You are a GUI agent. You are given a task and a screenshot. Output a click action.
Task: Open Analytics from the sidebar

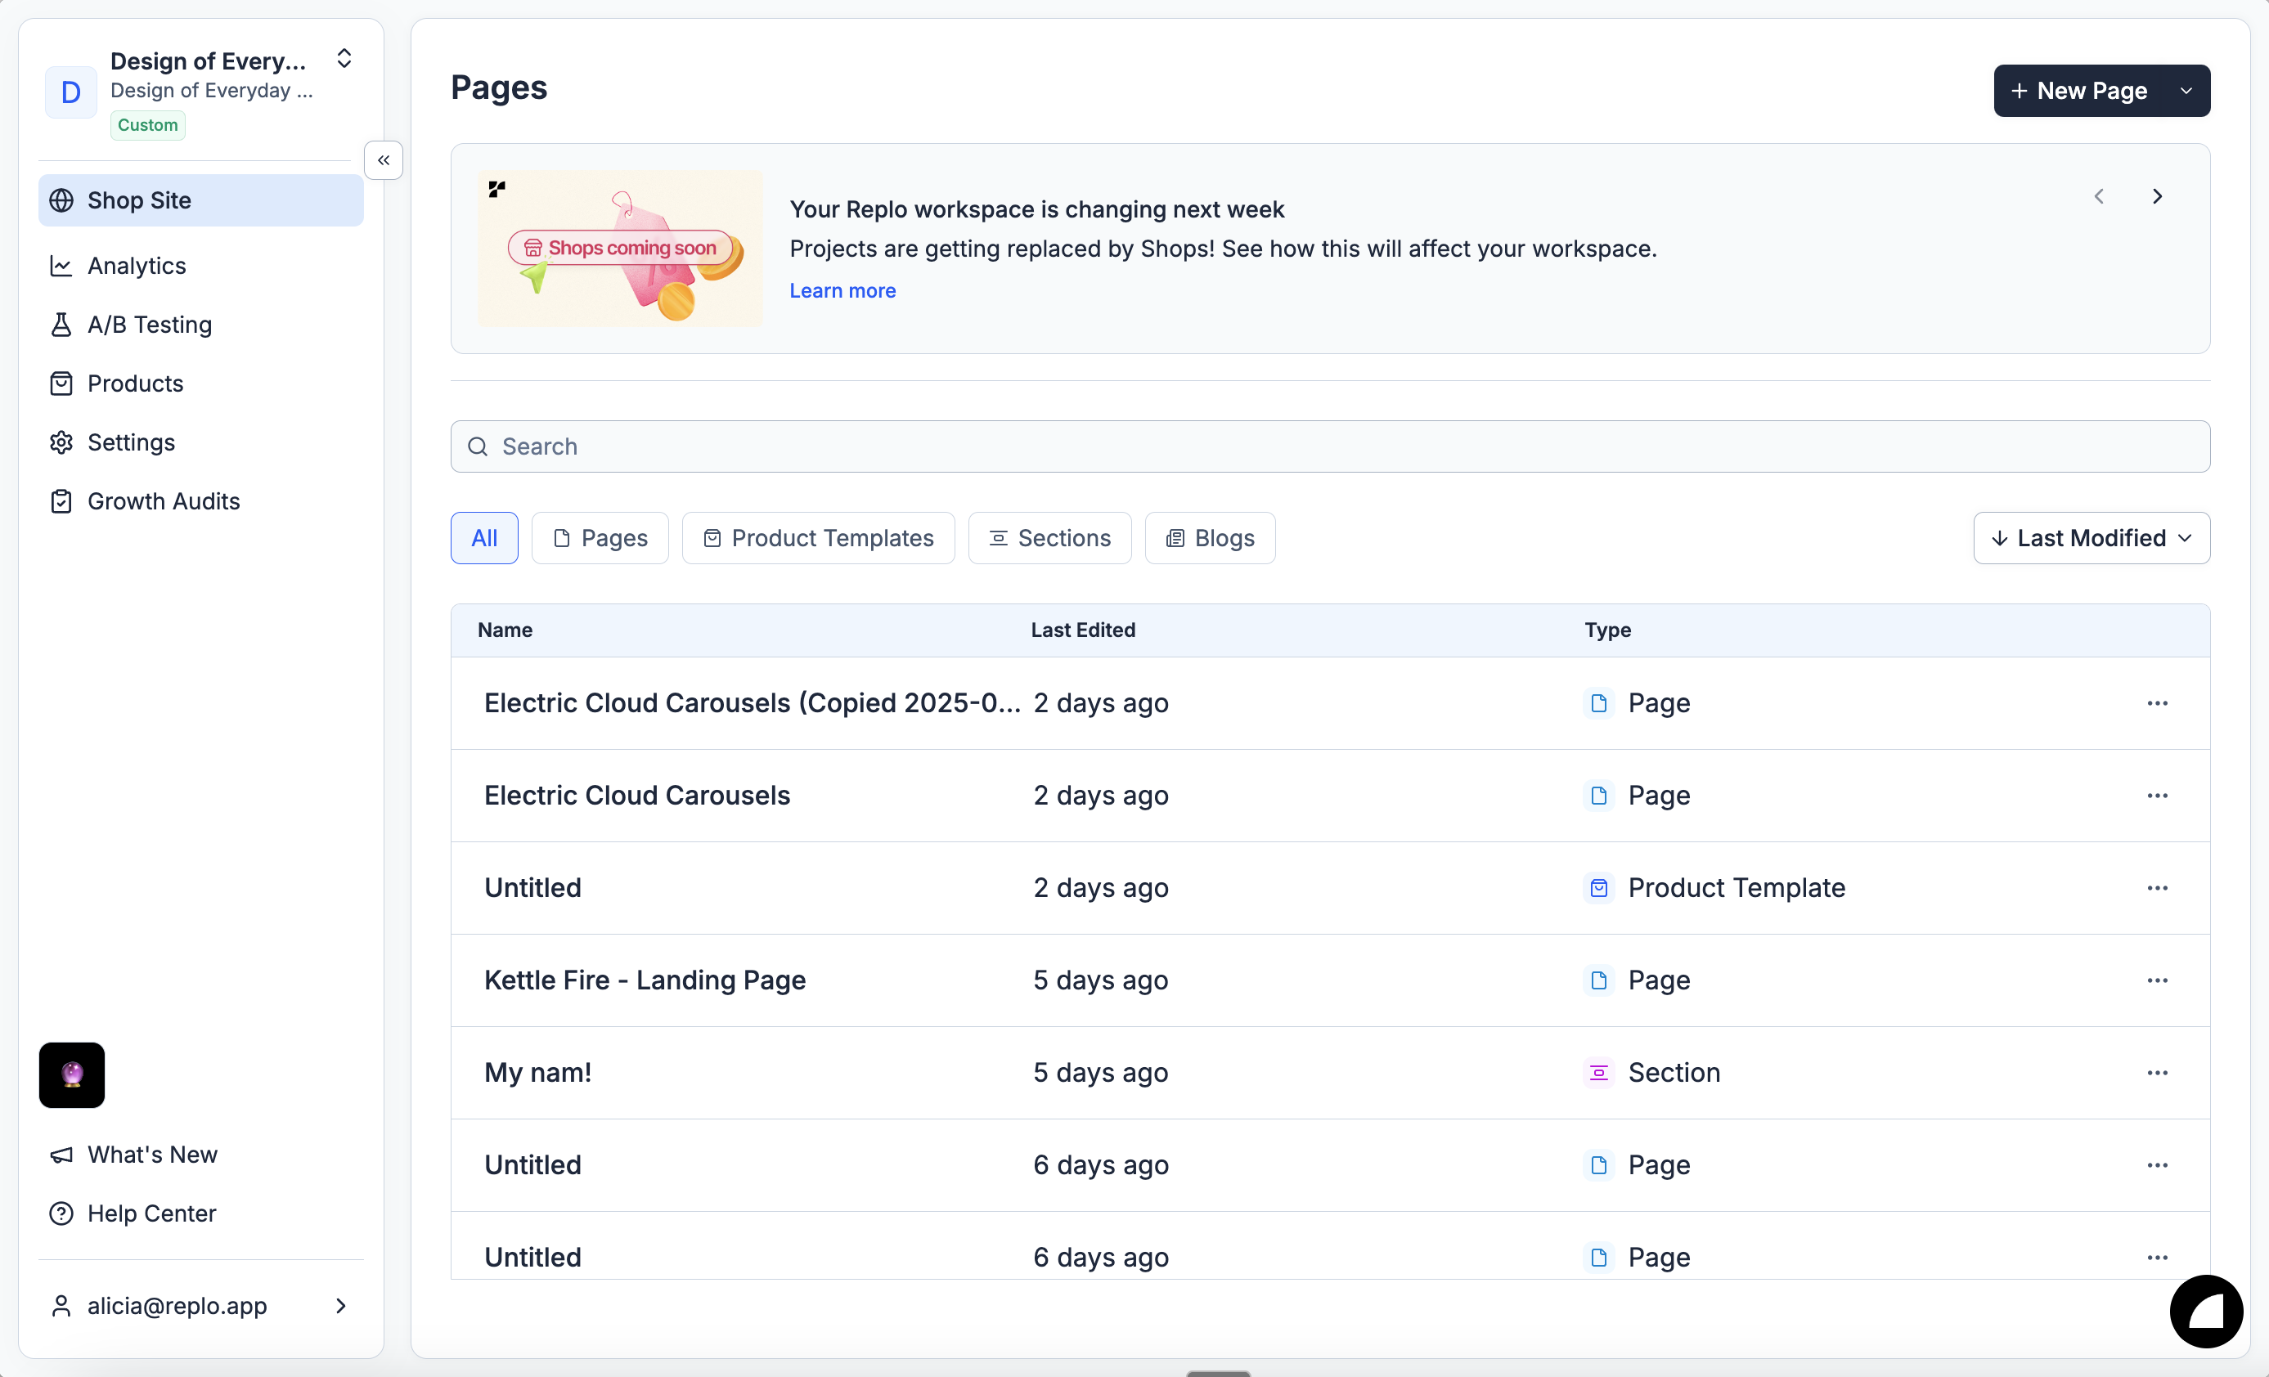tap(137, 266)
